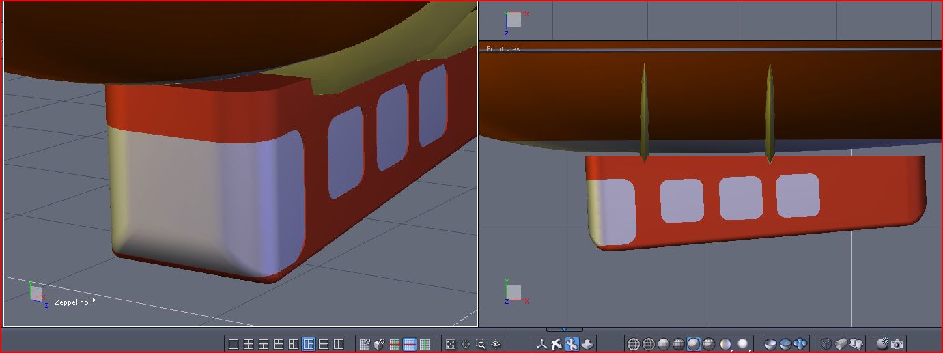943x353 pixels.
Task: Choose the layout with two left, one right views
Action: tap(294, 344)
